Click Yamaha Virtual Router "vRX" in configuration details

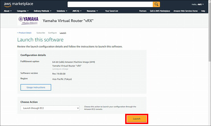tap(67, 66)
